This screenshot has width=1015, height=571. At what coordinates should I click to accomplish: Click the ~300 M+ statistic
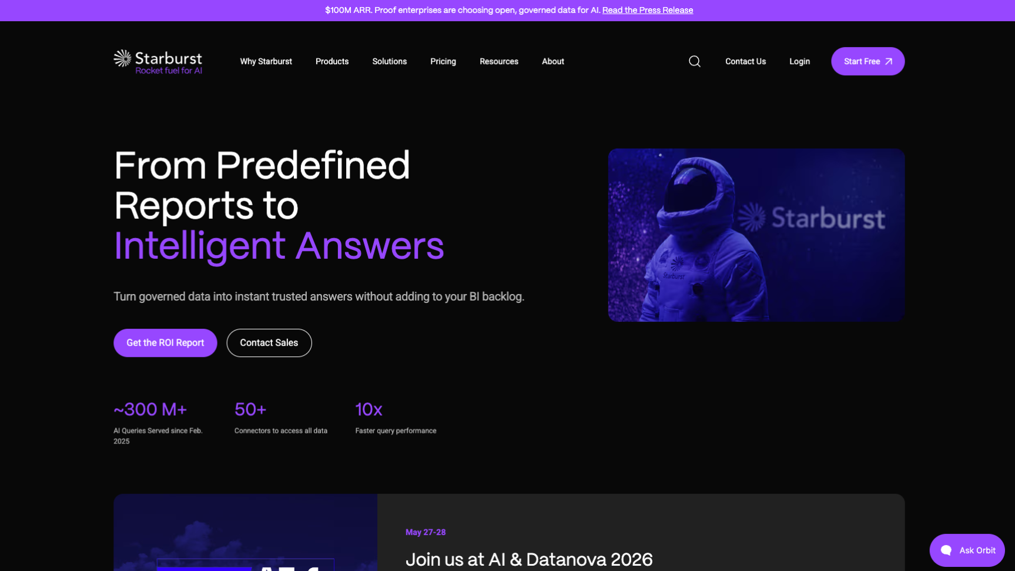[150, 409]
